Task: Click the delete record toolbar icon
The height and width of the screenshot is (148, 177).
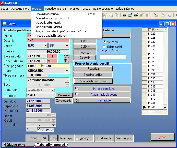Action: tap(136, 15)
